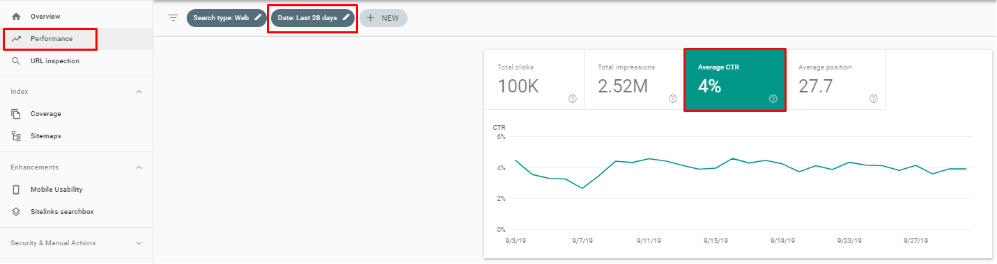Open help icon on Average position card
This screenshot has height=264, width=997.
click(874, 99)
